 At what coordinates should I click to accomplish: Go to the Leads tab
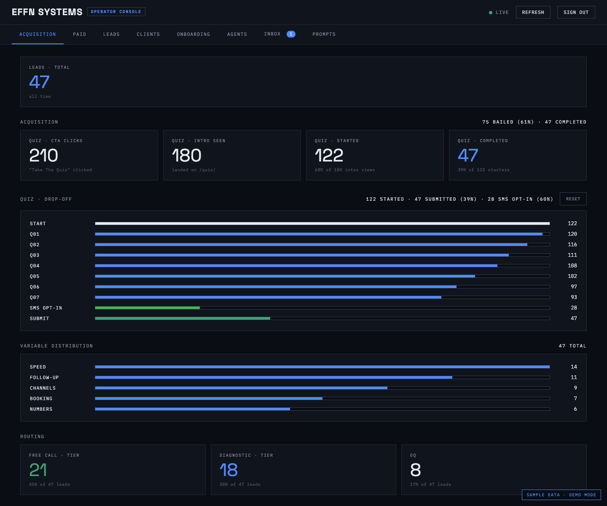click(111, 34)
